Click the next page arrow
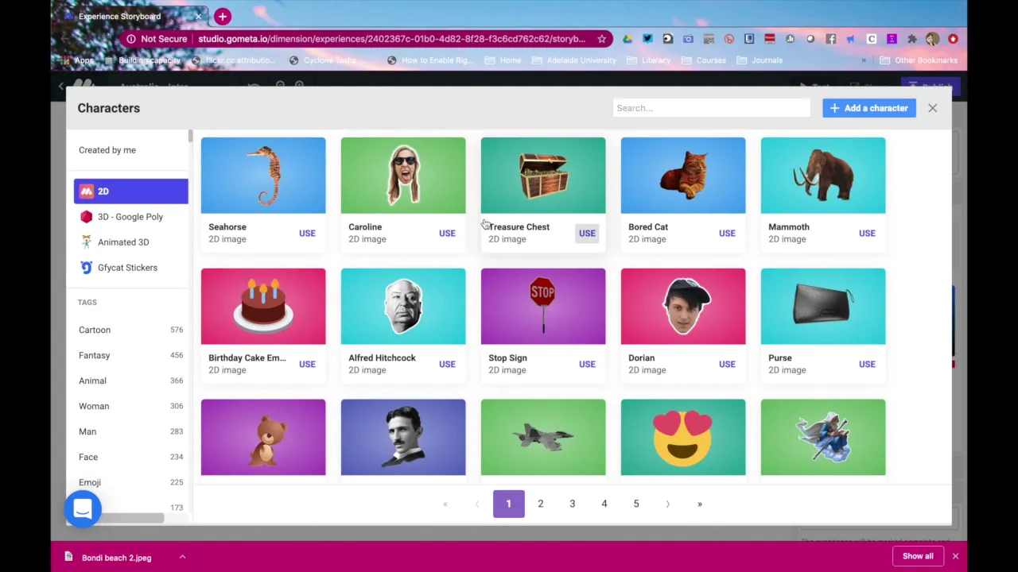The height and width of the screenshot is (572, 1018). (667, 504)
